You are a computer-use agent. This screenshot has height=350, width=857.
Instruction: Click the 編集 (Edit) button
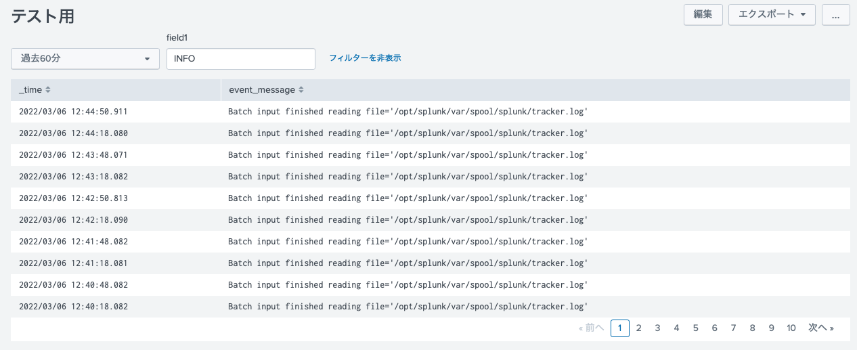703,14
